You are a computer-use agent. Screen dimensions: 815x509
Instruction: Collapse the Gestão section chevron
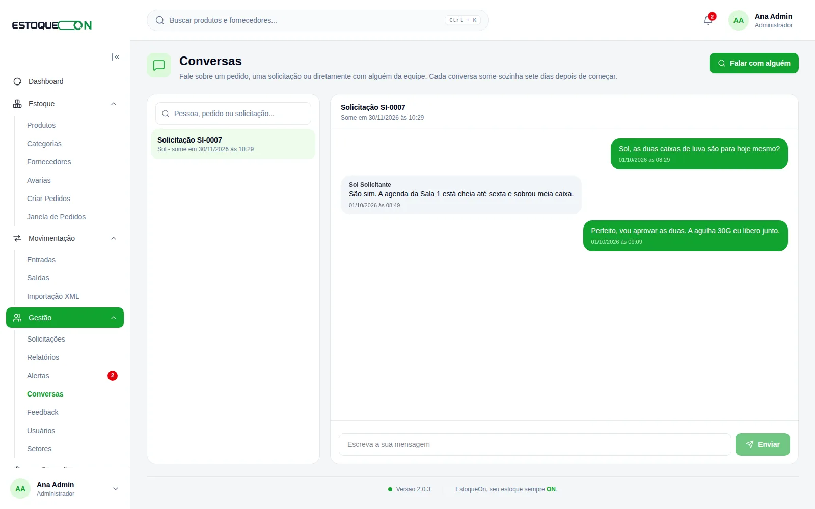[114, 318]
